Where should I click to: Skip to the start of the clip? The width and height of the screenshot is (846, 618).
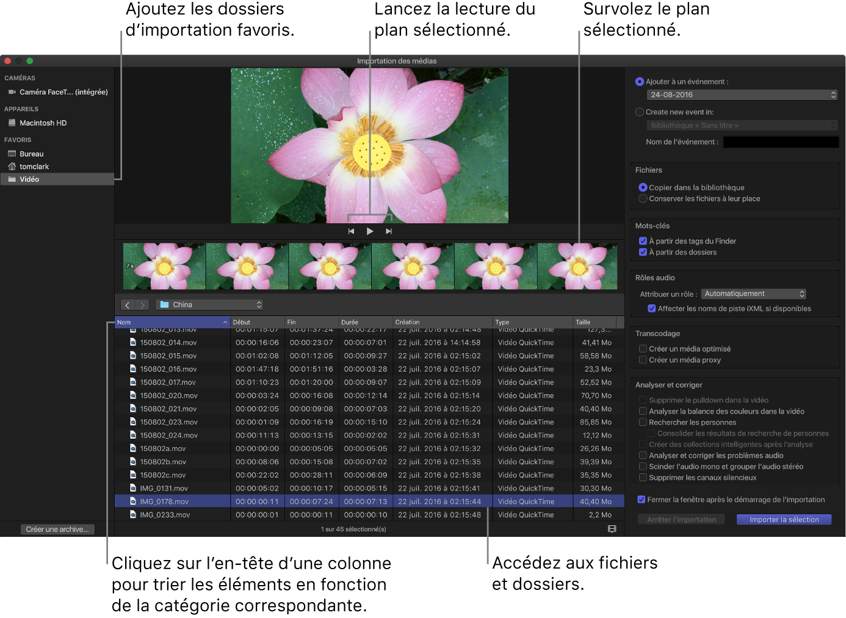[x=351, y=231]
